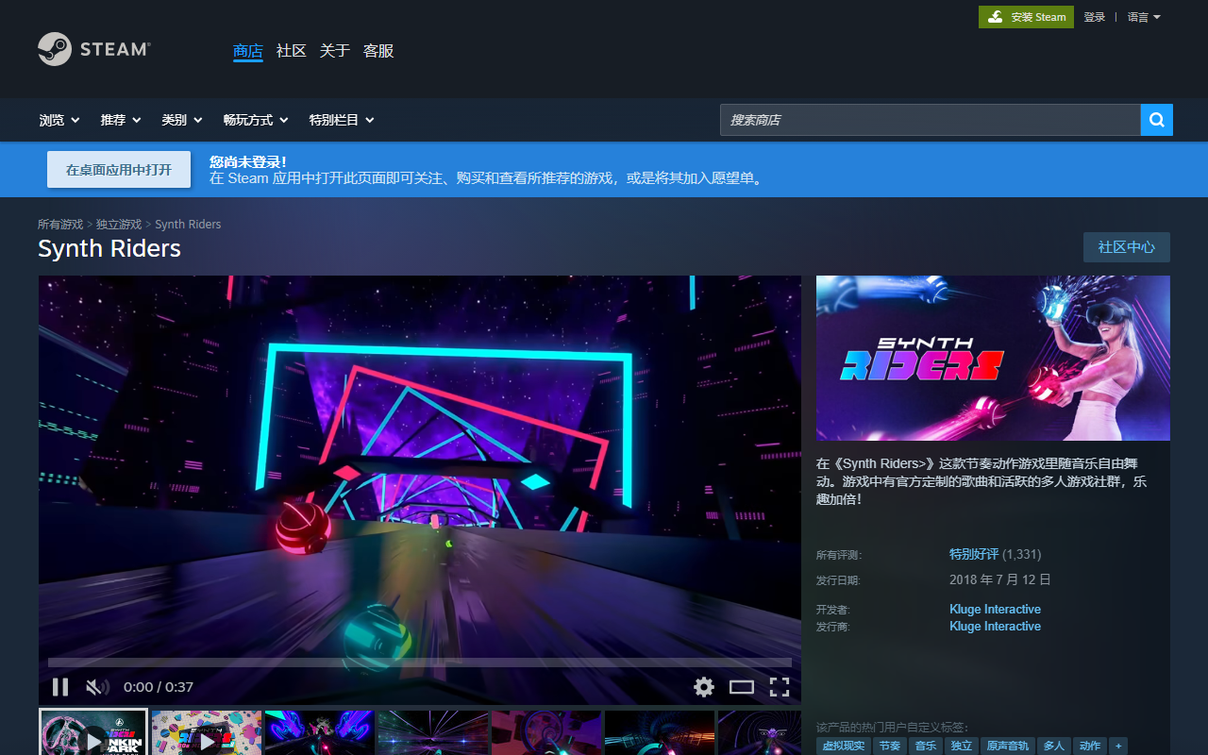Image resolution: width=1208 pixels, height=755 pixels.
Task: Click the 动作 tag
Action: click(x=1090, y=746)
